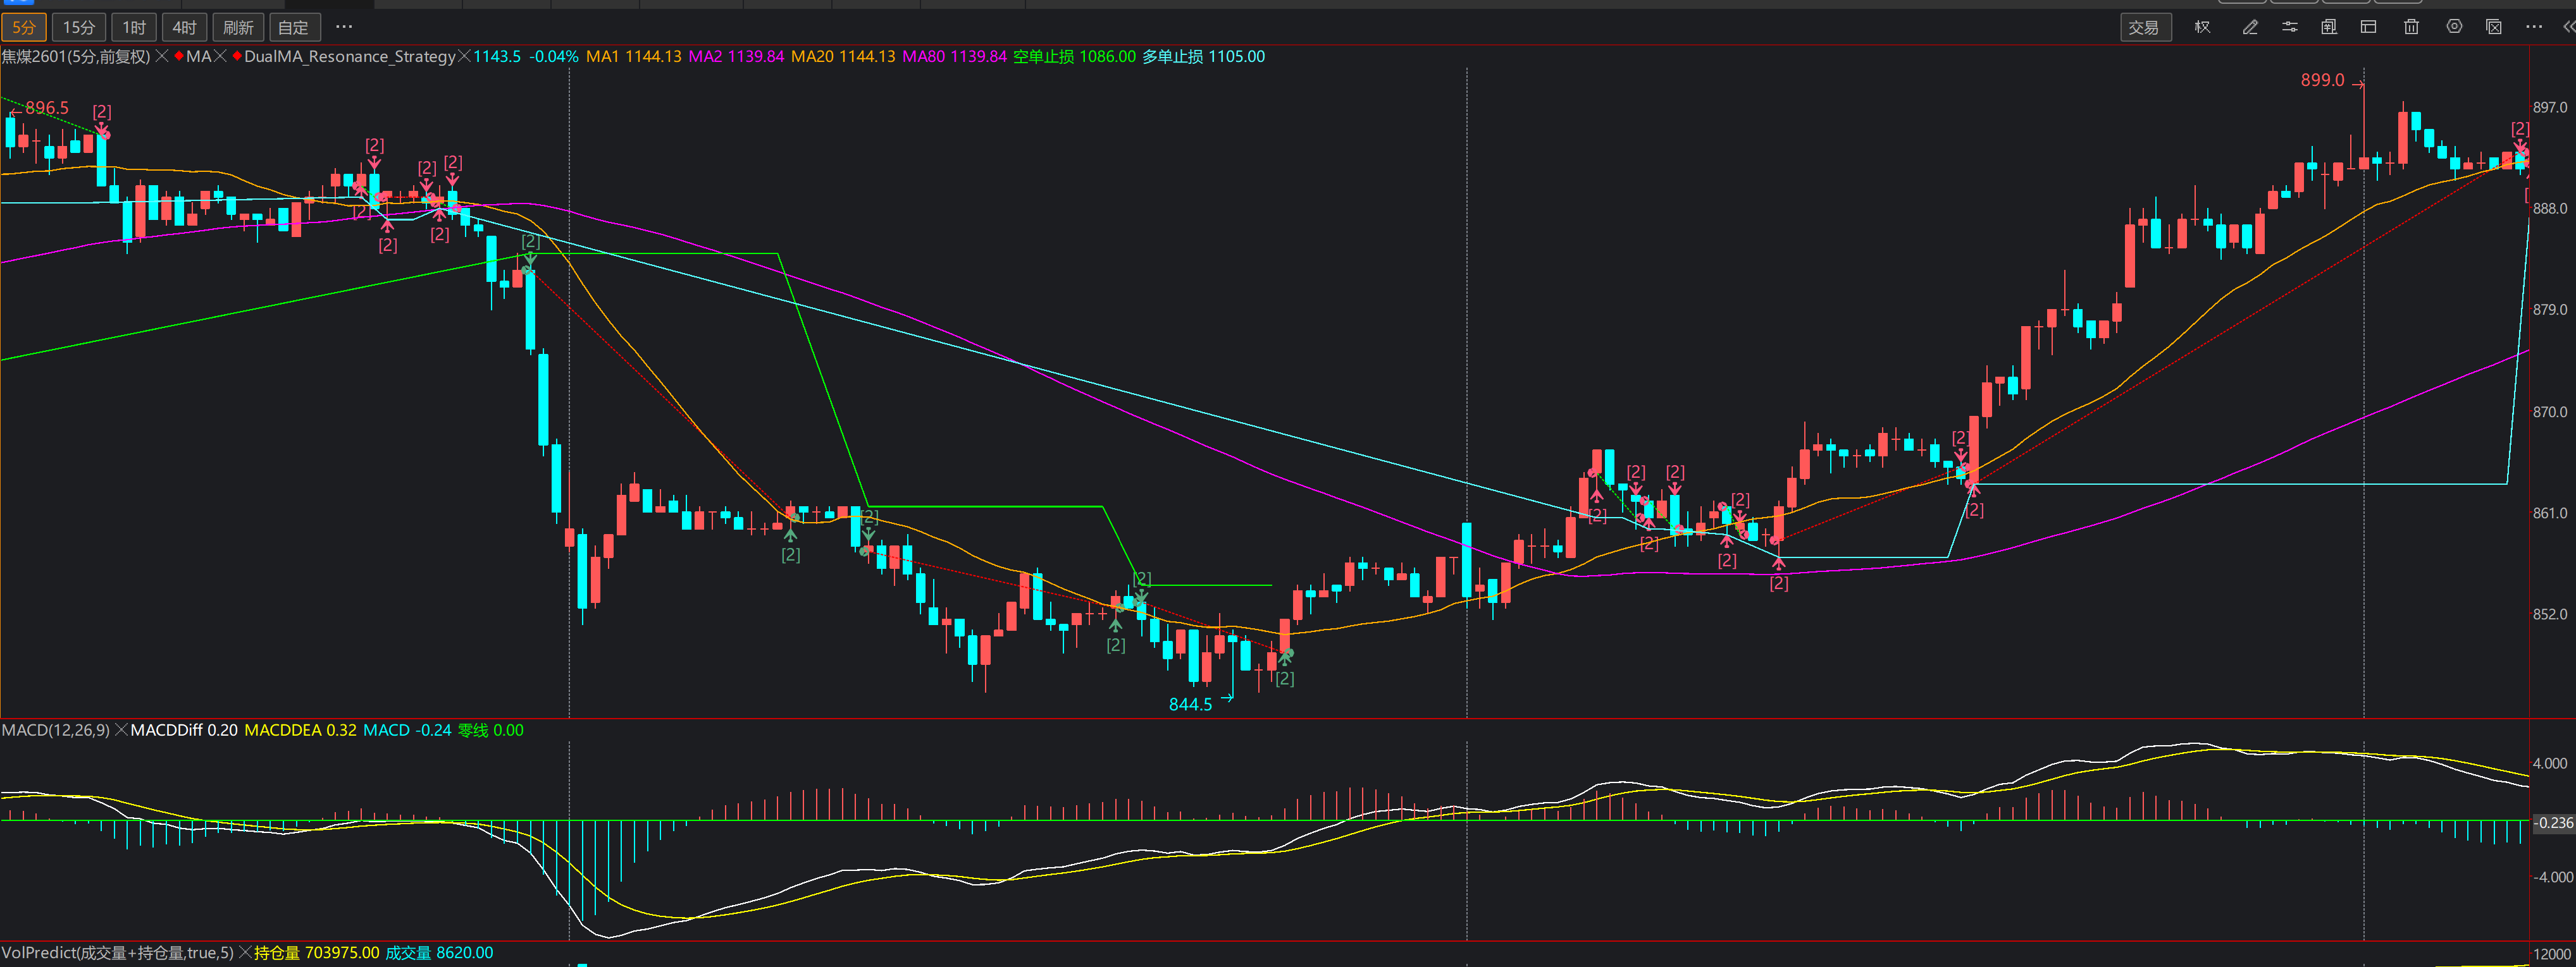Click the 刷新 refresh button
The height and width of the screenshot is (967, 2576).
(x=238, y=27)
